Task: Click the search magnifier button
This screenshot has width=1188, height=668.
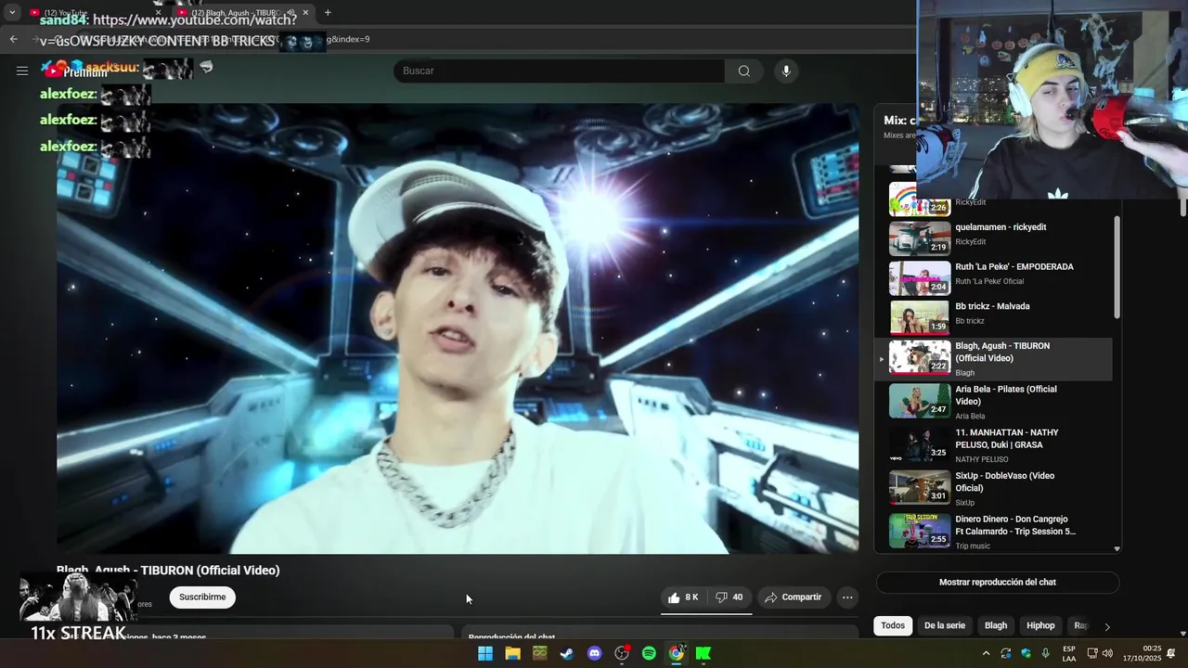Action: click(743, 71)
